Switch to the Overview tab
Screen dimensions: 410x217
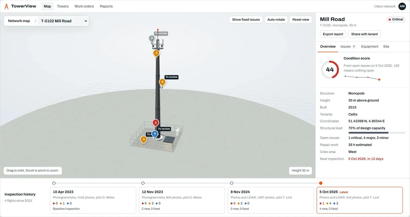pos(328,47)
